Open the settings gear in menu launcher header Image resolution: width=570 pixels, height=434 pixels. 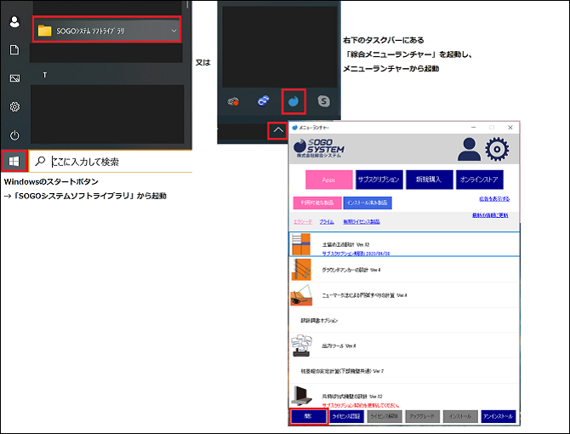click(497, 149)
